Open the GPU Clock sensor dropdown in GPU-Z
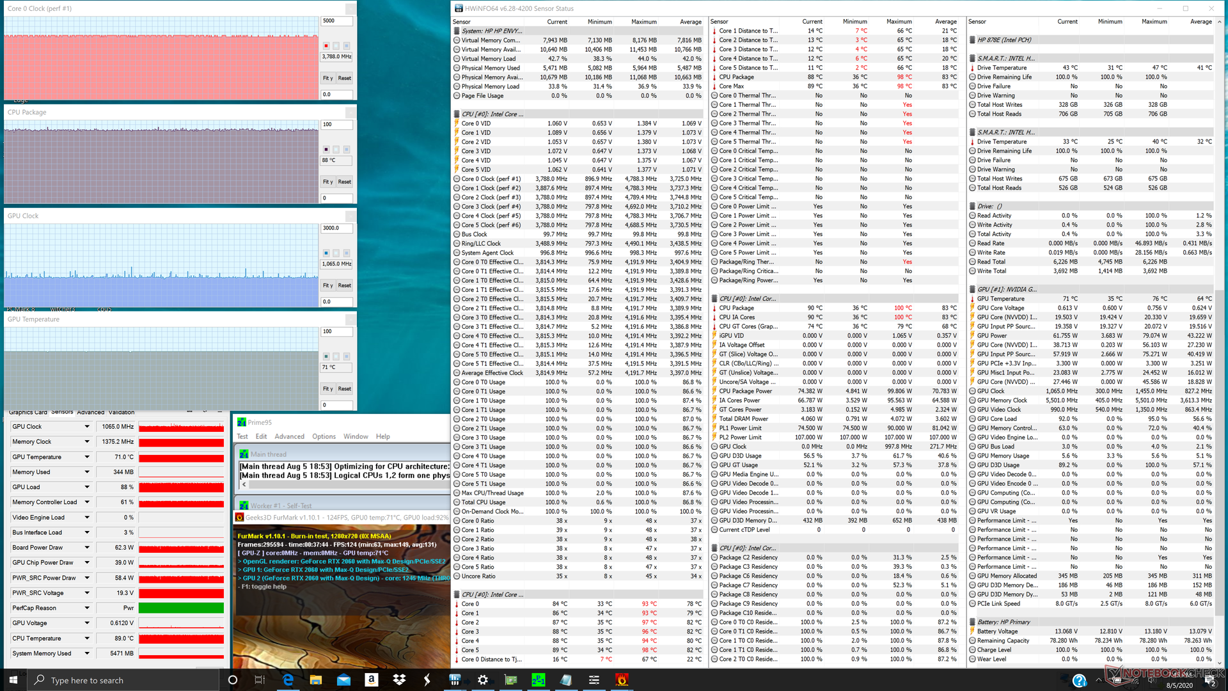Image resolution: width=1228 pixels, height=691 pixels. click(87, 427)
